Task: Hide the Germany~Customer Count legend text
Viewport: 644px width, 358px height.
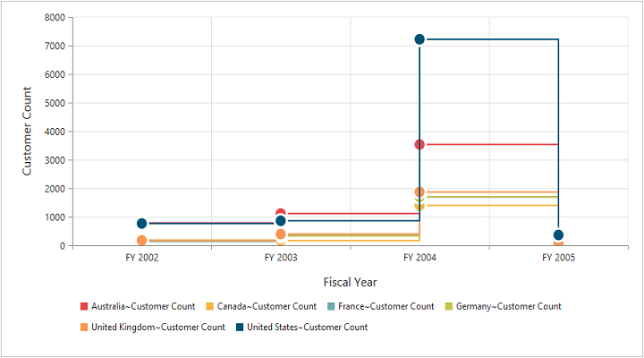Action: tap(508, 306)
